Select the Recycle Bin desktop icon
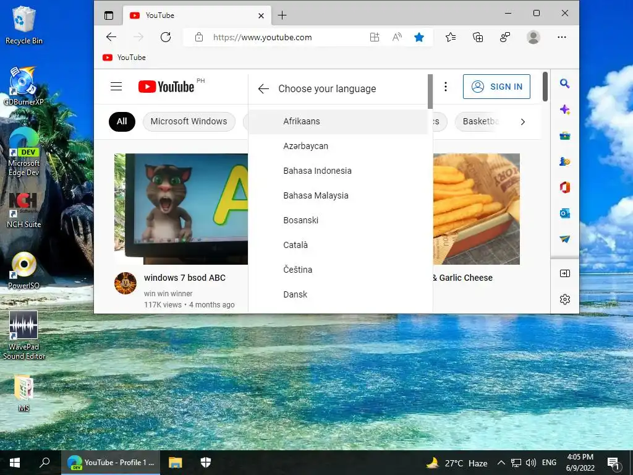 24,25
